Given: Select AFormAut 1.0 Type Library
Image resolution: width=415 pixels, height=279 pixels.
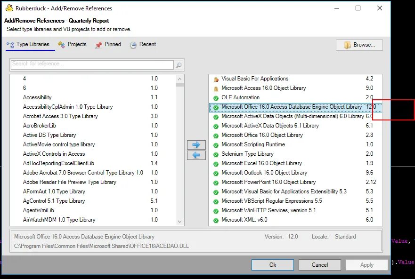Looking at the screenshot, I should pos(93,191).
